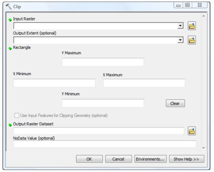Open the Output Extent dropdown list
This screenshot has height=172, width=214.
point(180,40)
